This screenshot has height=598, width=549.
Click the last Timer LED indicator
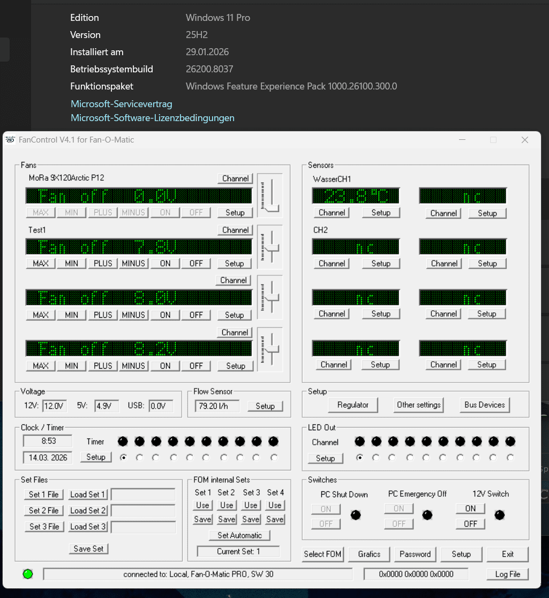coord(273,442)
